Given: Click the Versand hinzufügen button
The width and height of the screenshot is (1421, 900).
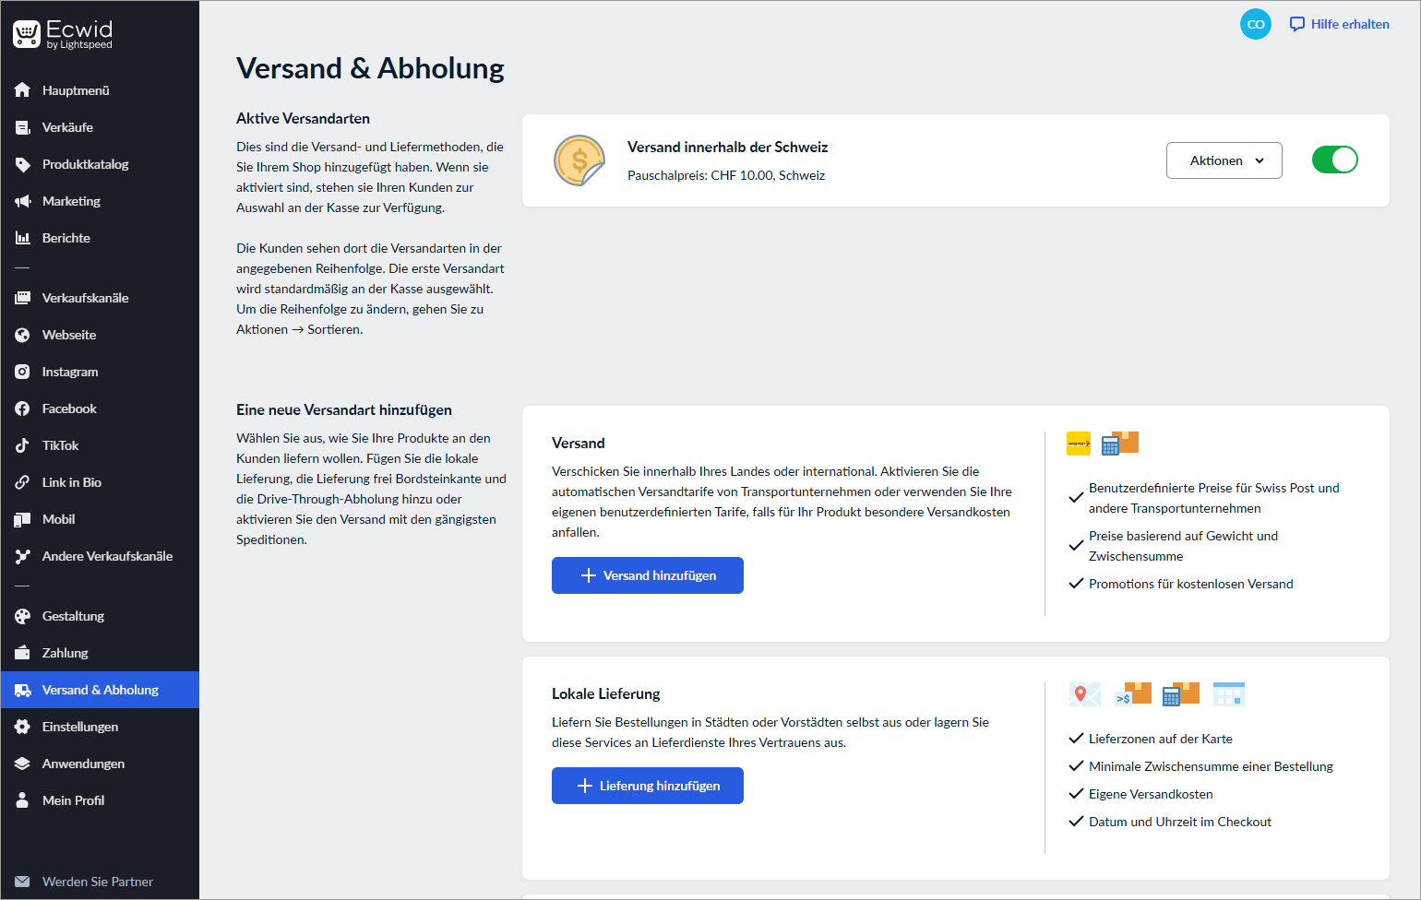Looking at the screenshot, I should (647, 575).
